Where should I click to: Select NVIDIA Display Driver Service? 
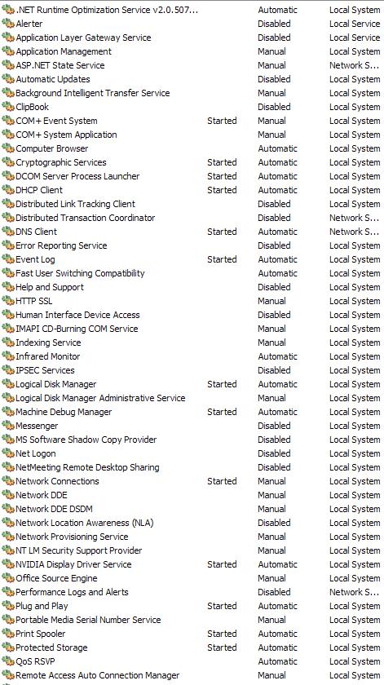pyautogui.click(x=73, y=564)
